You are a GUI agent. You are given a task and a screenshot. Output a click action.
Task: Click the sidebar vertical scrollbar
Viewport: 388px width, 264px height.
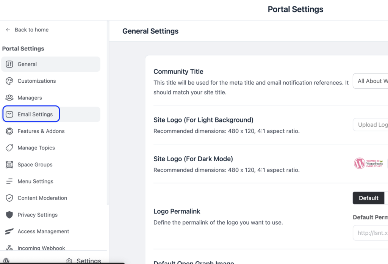click(108, 113)
